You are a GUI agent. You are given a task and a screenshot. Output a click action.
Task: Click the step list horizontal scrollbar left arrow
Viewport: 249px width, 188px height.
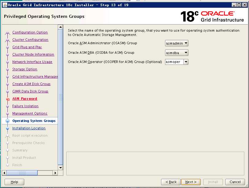4,173
